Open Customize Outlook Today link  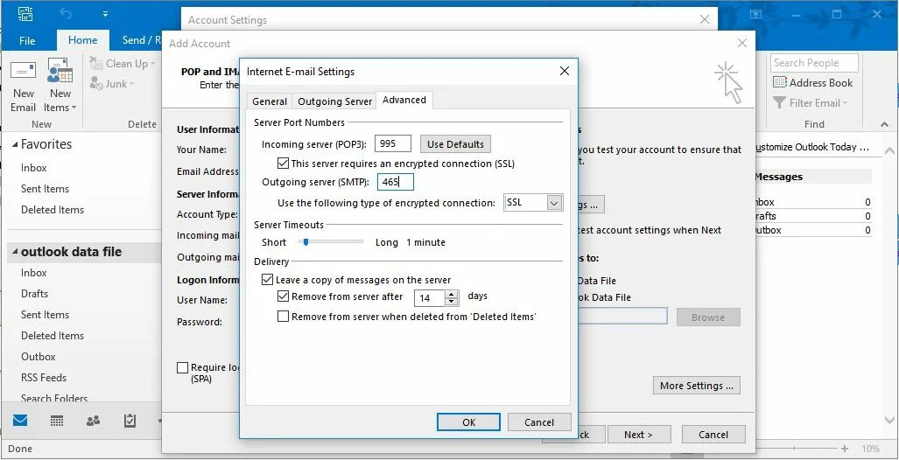click(x=813, y=147)
